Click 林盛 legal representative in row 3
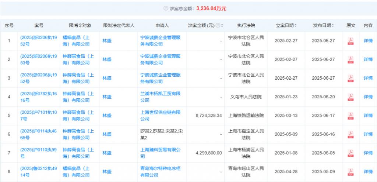 pos(107,78)
